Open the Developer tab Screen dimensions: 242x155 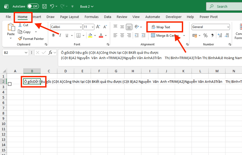pyautogui.click(x=174, y=17)
